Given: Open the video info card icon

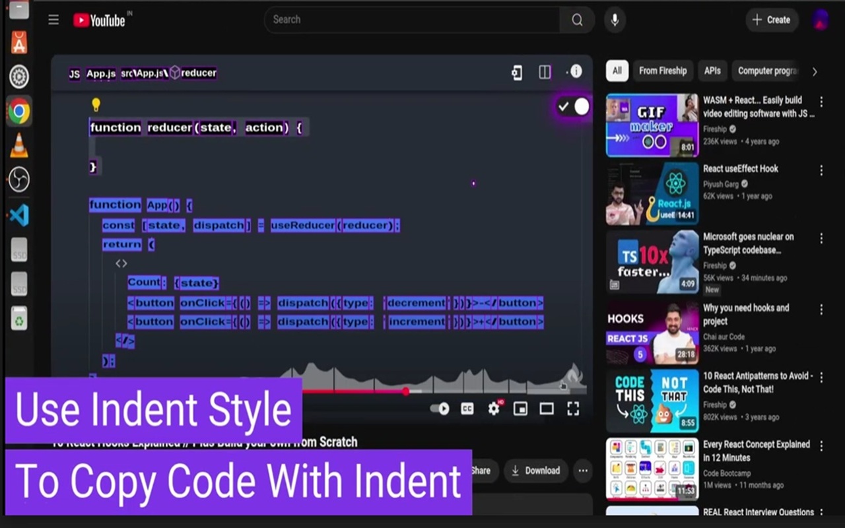Looking at the screenshot, I should pyautogui.click(x=576, y=71).
